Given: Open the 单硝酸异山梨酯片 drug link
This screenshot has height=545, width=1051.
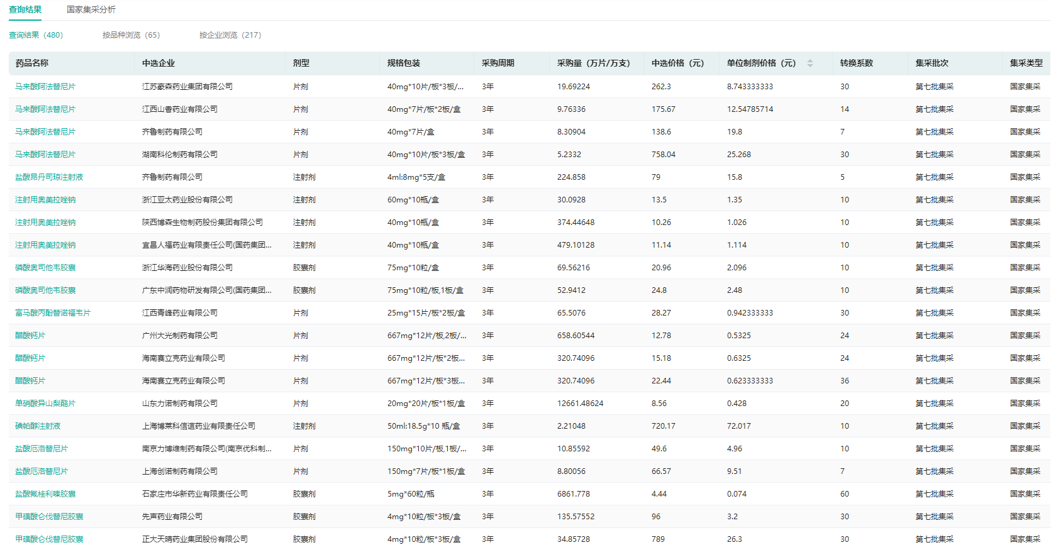Looking at the screenshot, I should click(45, 404).
